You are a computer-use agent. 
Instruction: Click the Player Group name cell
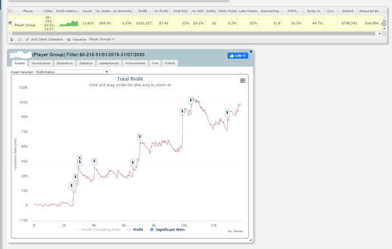click(x=28, y=23)
